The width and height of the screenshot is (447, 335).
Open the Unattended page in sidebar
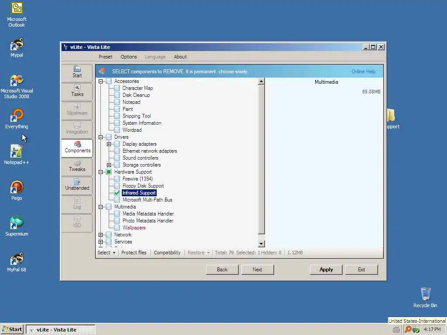tap(77, 185)
